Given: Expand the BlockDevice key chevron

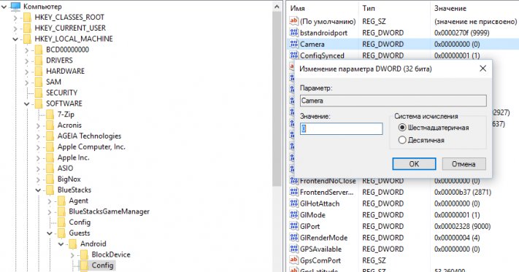Looking at the screenshot, I should (x=72, y=254).
